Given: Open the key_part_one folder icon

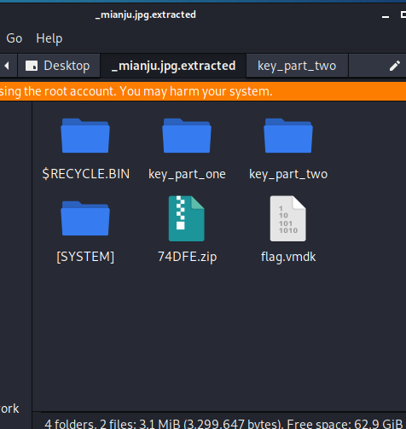Looking at the screenshot, I should click(x=187, y=136).
